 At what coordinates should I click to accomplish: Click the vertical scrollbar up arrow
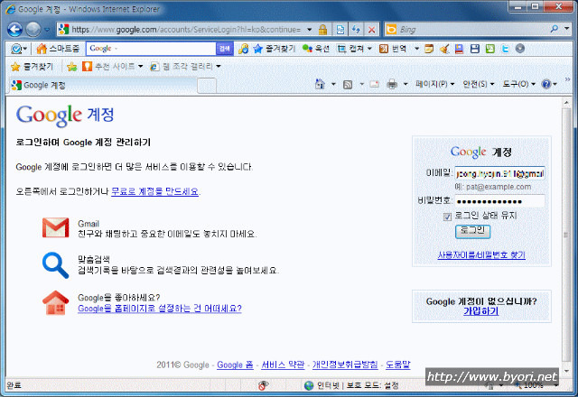(566, 102)
